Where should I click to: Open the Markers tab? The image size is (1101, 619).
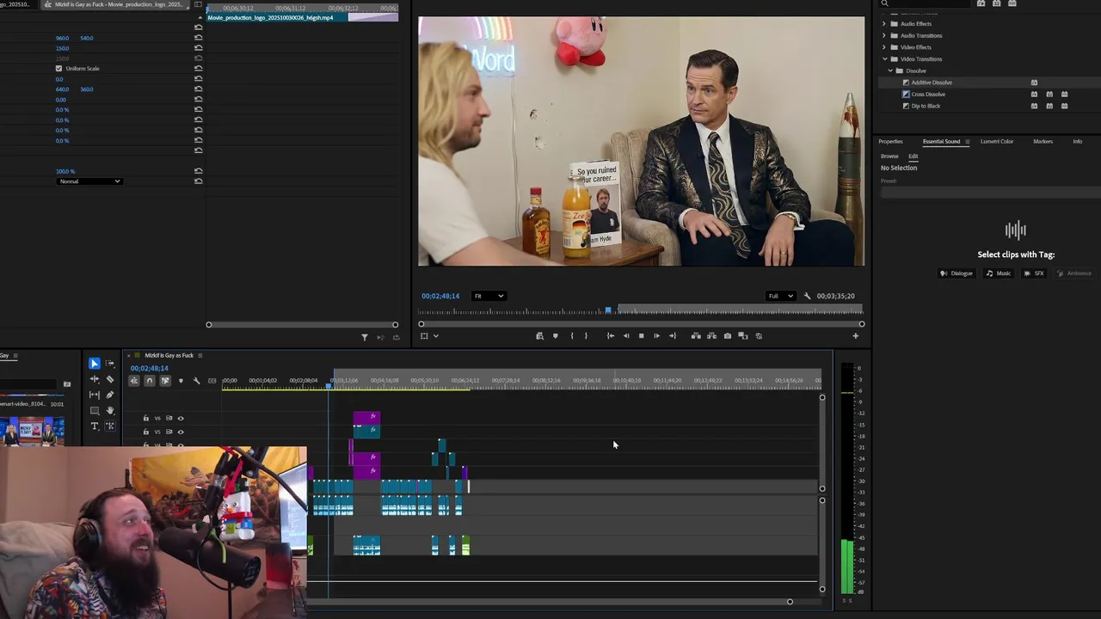coord(1043,142)
